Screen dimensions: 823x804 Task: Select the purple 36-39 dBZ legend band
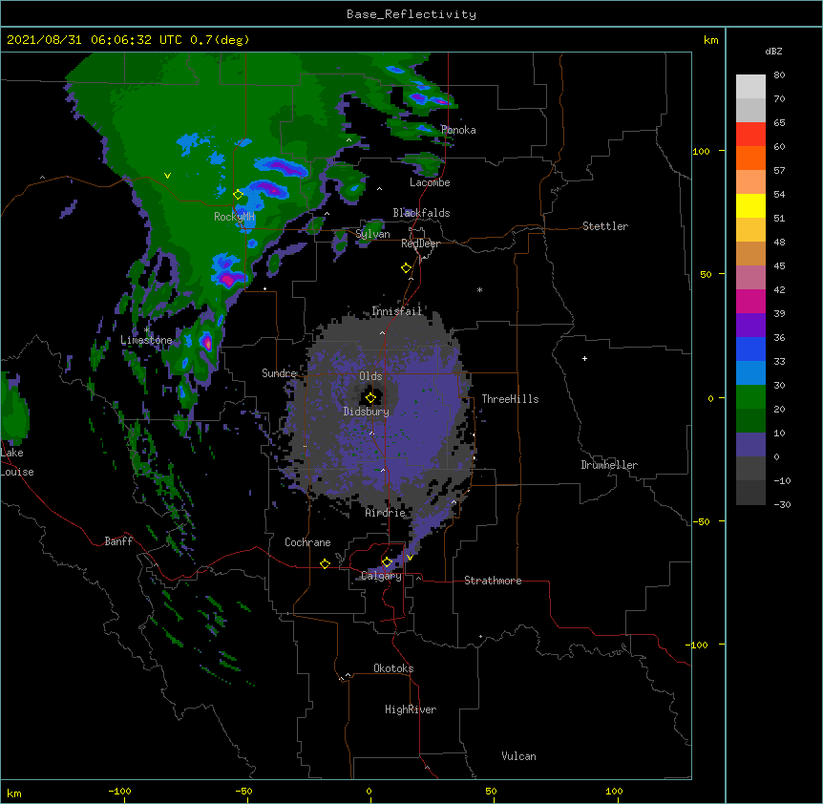[750, 326]
